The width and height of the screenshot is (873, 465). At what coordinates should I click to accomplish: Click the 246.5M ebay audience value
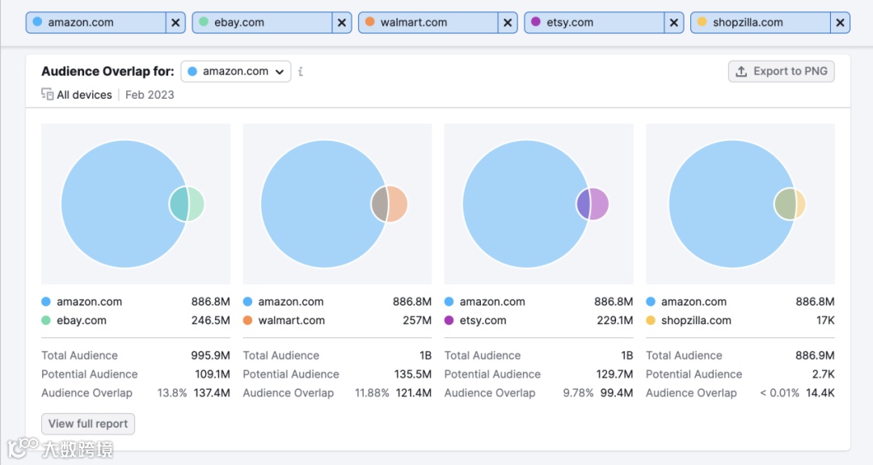[x=210, y=320]
